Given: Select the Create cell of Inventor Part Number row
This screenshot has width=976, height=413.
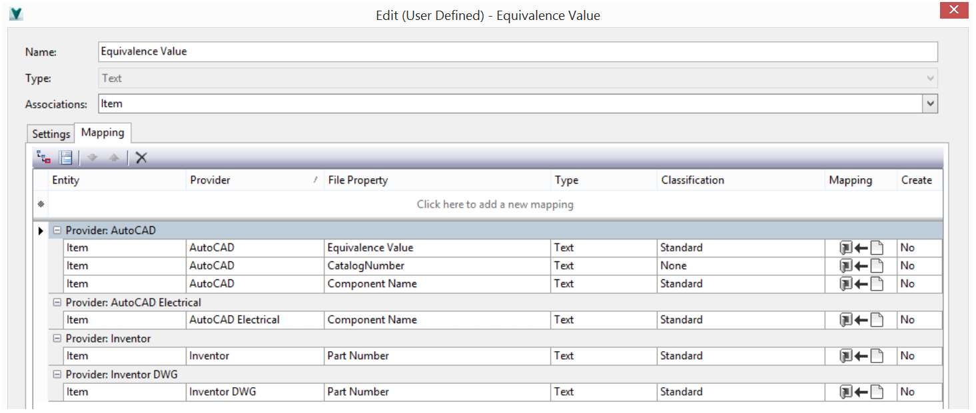Looking at the screenshot, I should click(919, 356).
